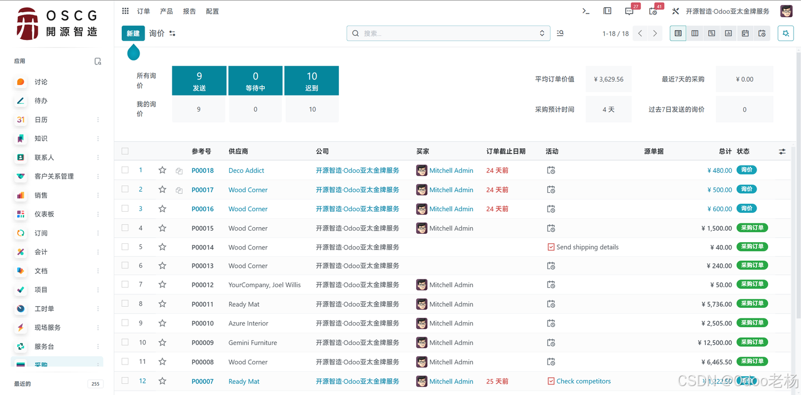Open the 日历 app options dots
The height and width of the screenshot is (395, 801).
point(98,119)
